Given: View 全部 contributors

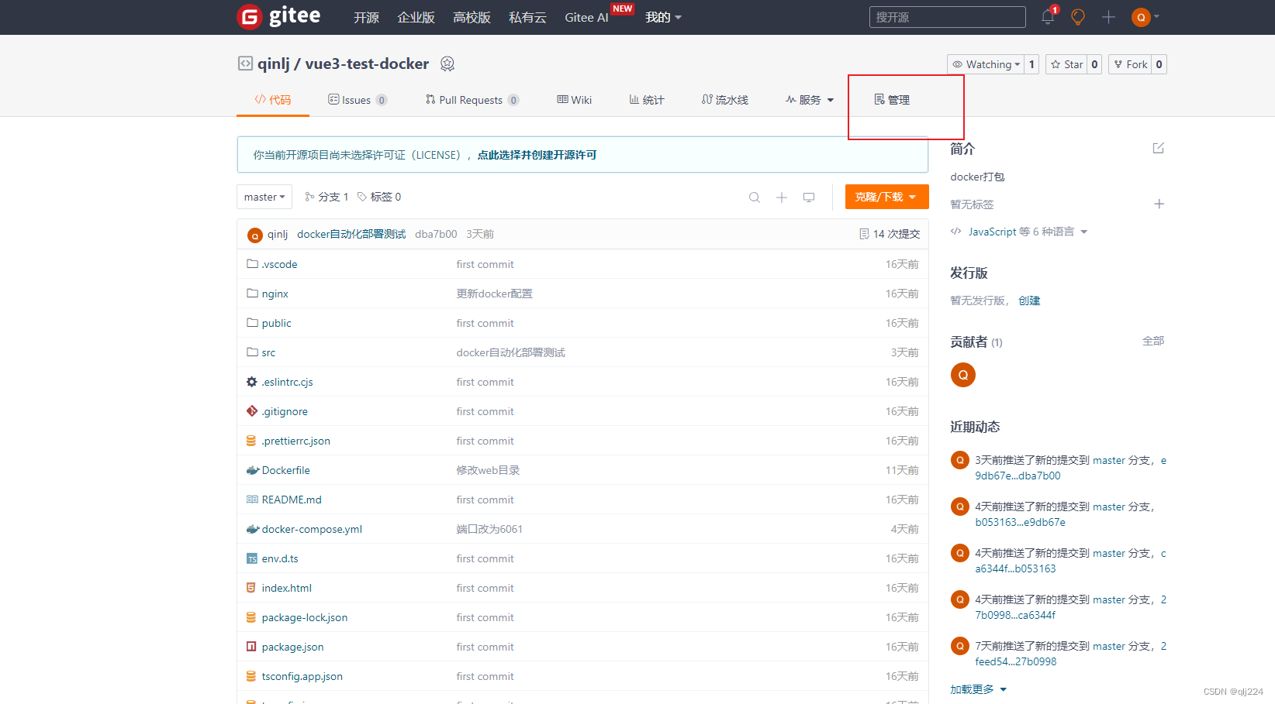Looking at the screenshot, I should pos(1153,341).
